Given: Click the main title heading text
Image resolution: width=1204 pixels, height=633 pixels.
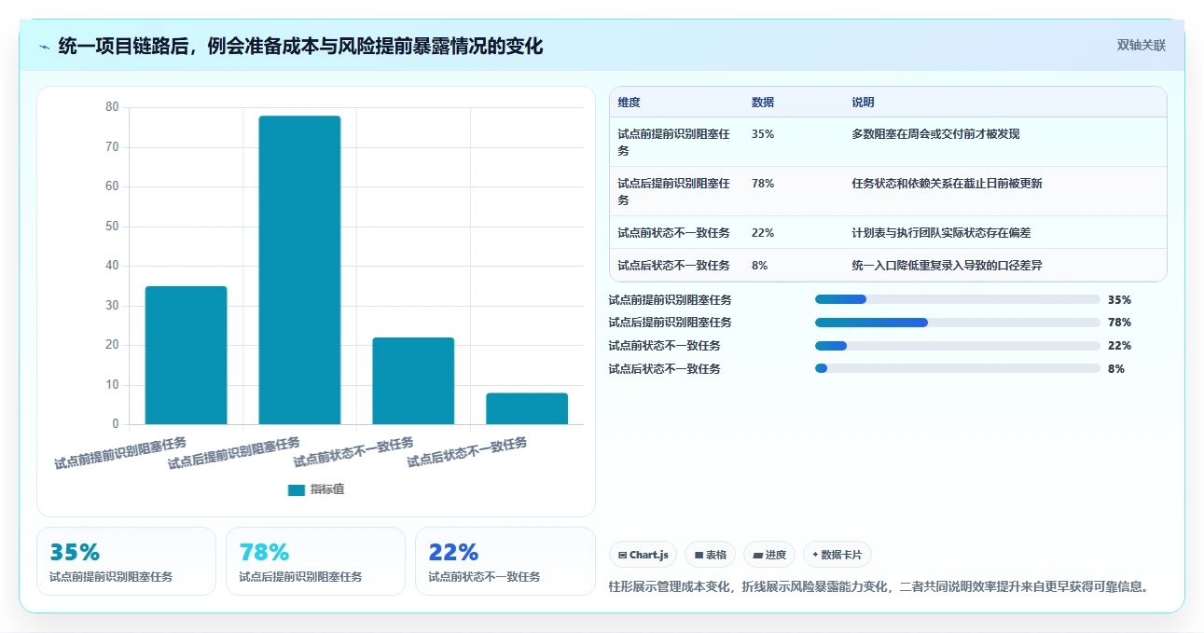Looking at the screenshot, I should 300,46.
